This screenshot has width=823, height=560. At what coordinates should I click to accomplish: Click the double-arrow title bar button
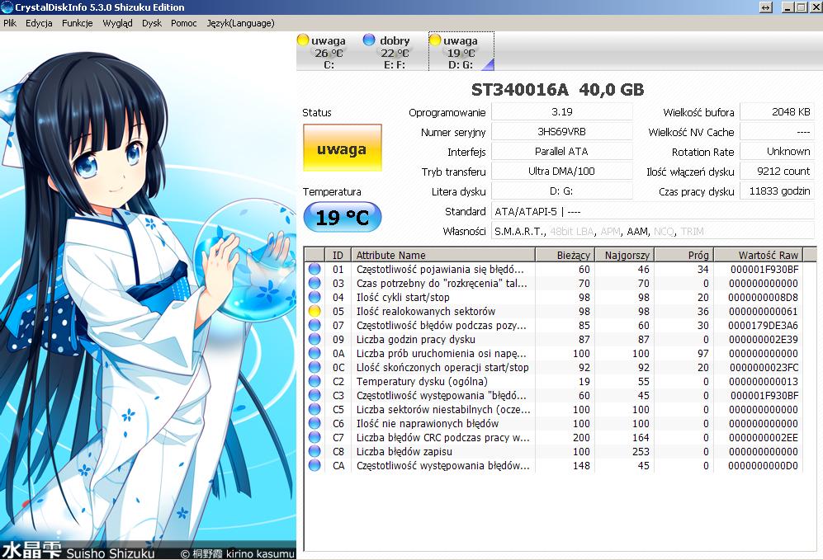pos(766,7)
